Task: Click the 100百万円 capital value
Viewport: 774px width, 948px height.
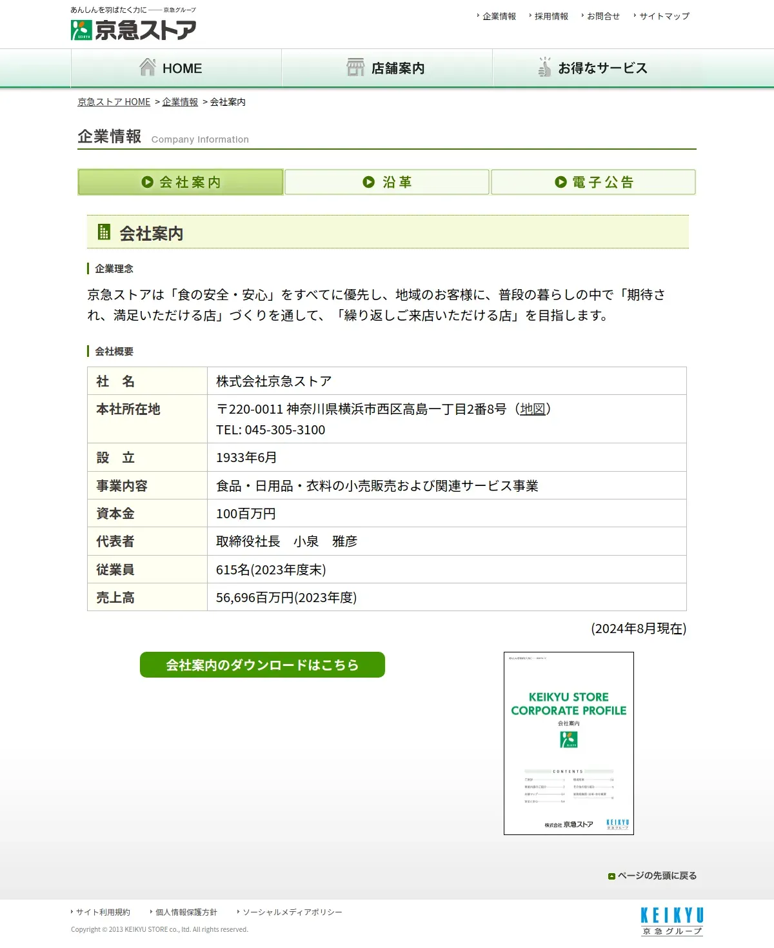Action: 246,514
